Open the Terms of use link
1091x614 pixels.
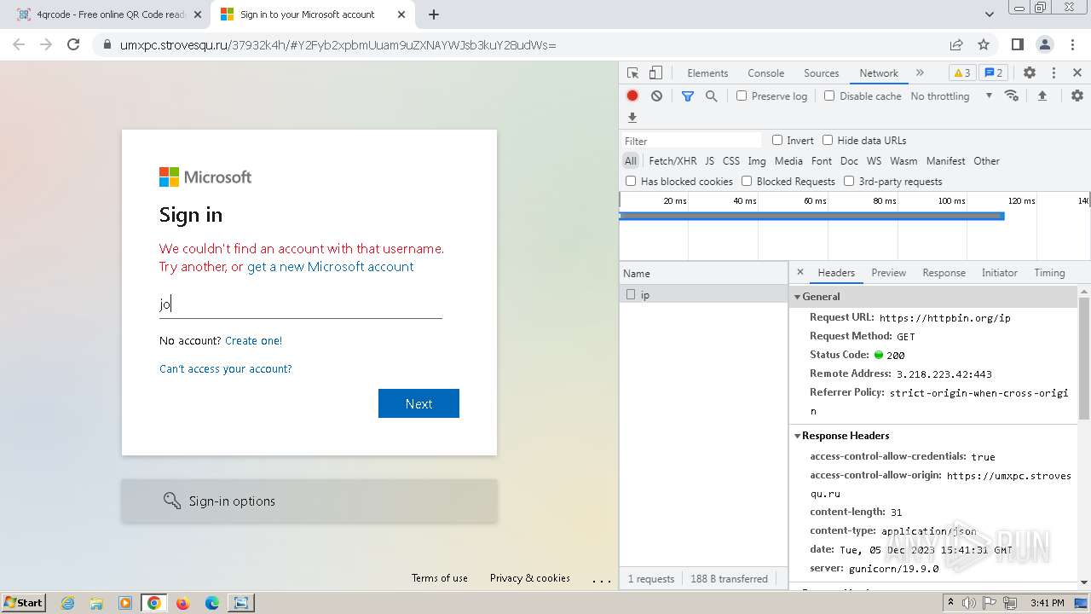(x=439, y=578)
